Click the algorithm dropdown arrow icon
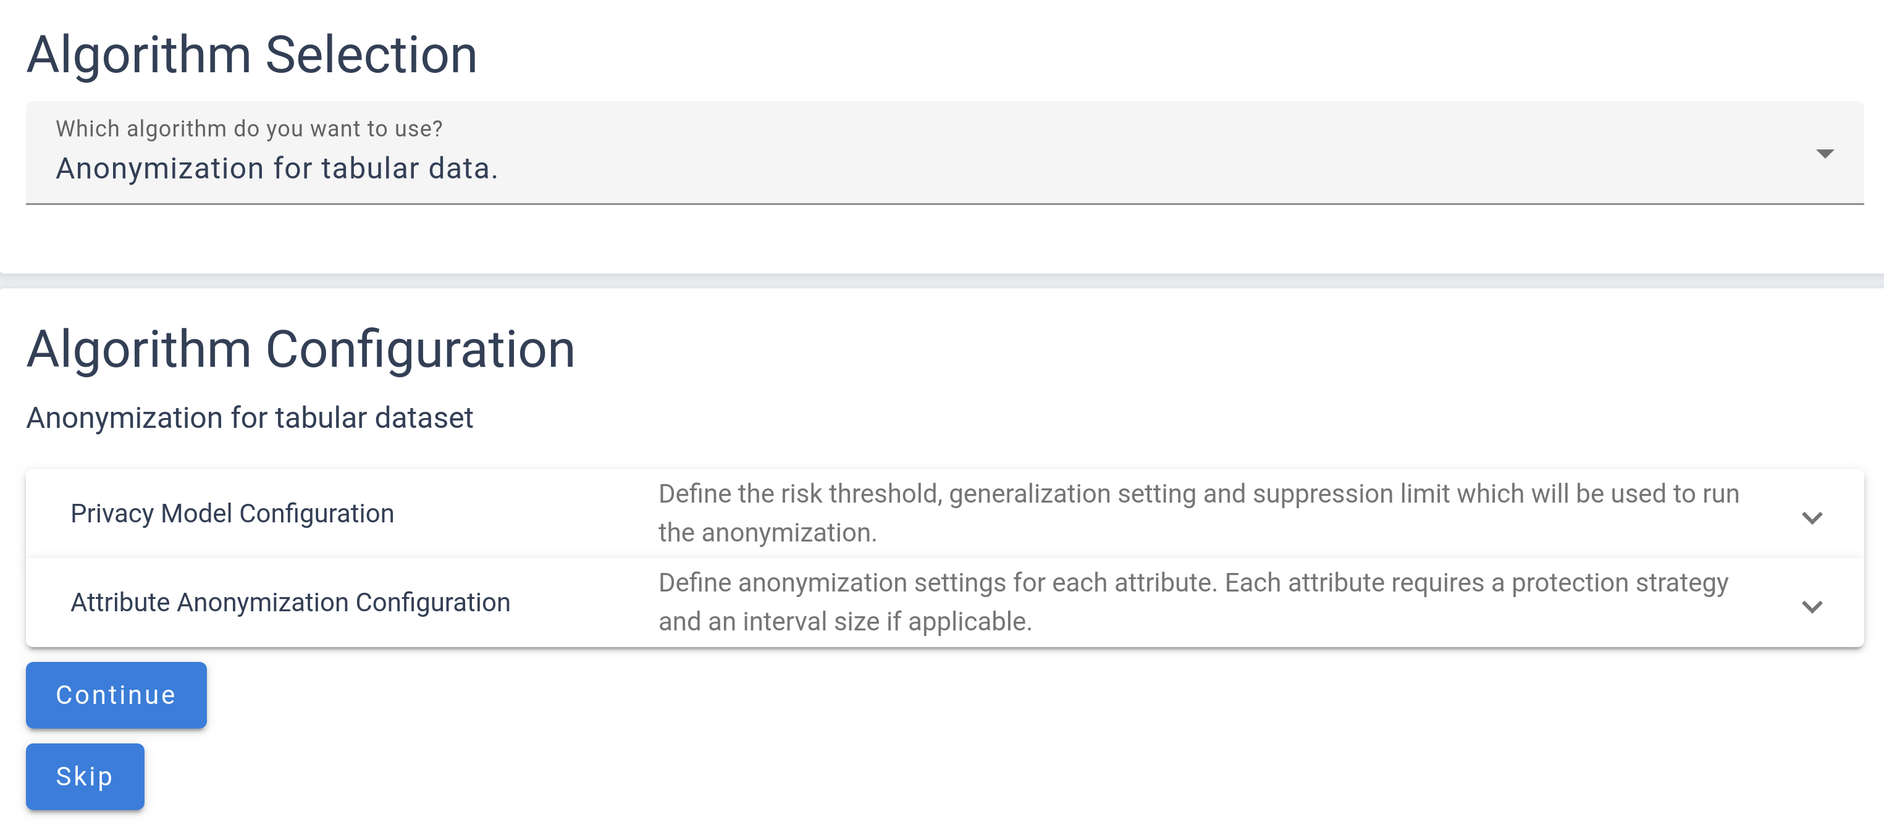 [x=1824, y=154]
